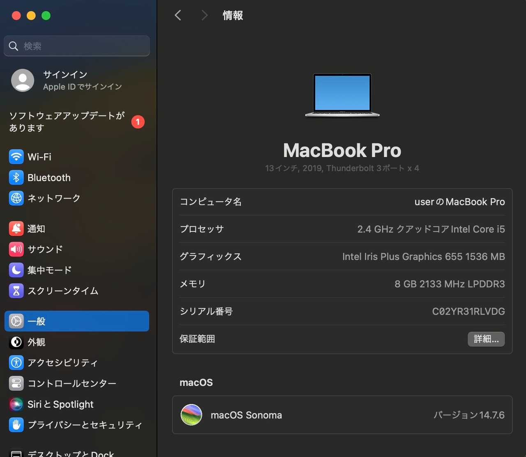
Task: Click the Bluetooth icon in sidebar
Action: (16, 178)
